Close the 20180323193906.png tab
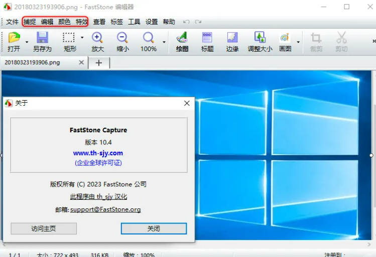Screen dimensions: 376x257 81,63
